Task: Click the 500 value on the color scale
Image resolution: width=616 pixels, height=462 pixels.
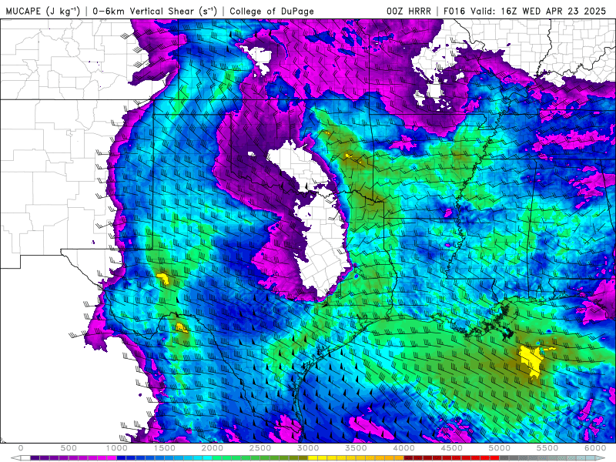Action: tap(69, 448)
